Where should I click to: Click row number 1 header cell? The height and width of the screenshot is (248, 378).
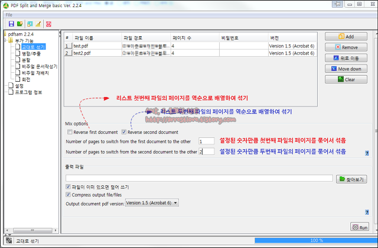tap(69, 46)
